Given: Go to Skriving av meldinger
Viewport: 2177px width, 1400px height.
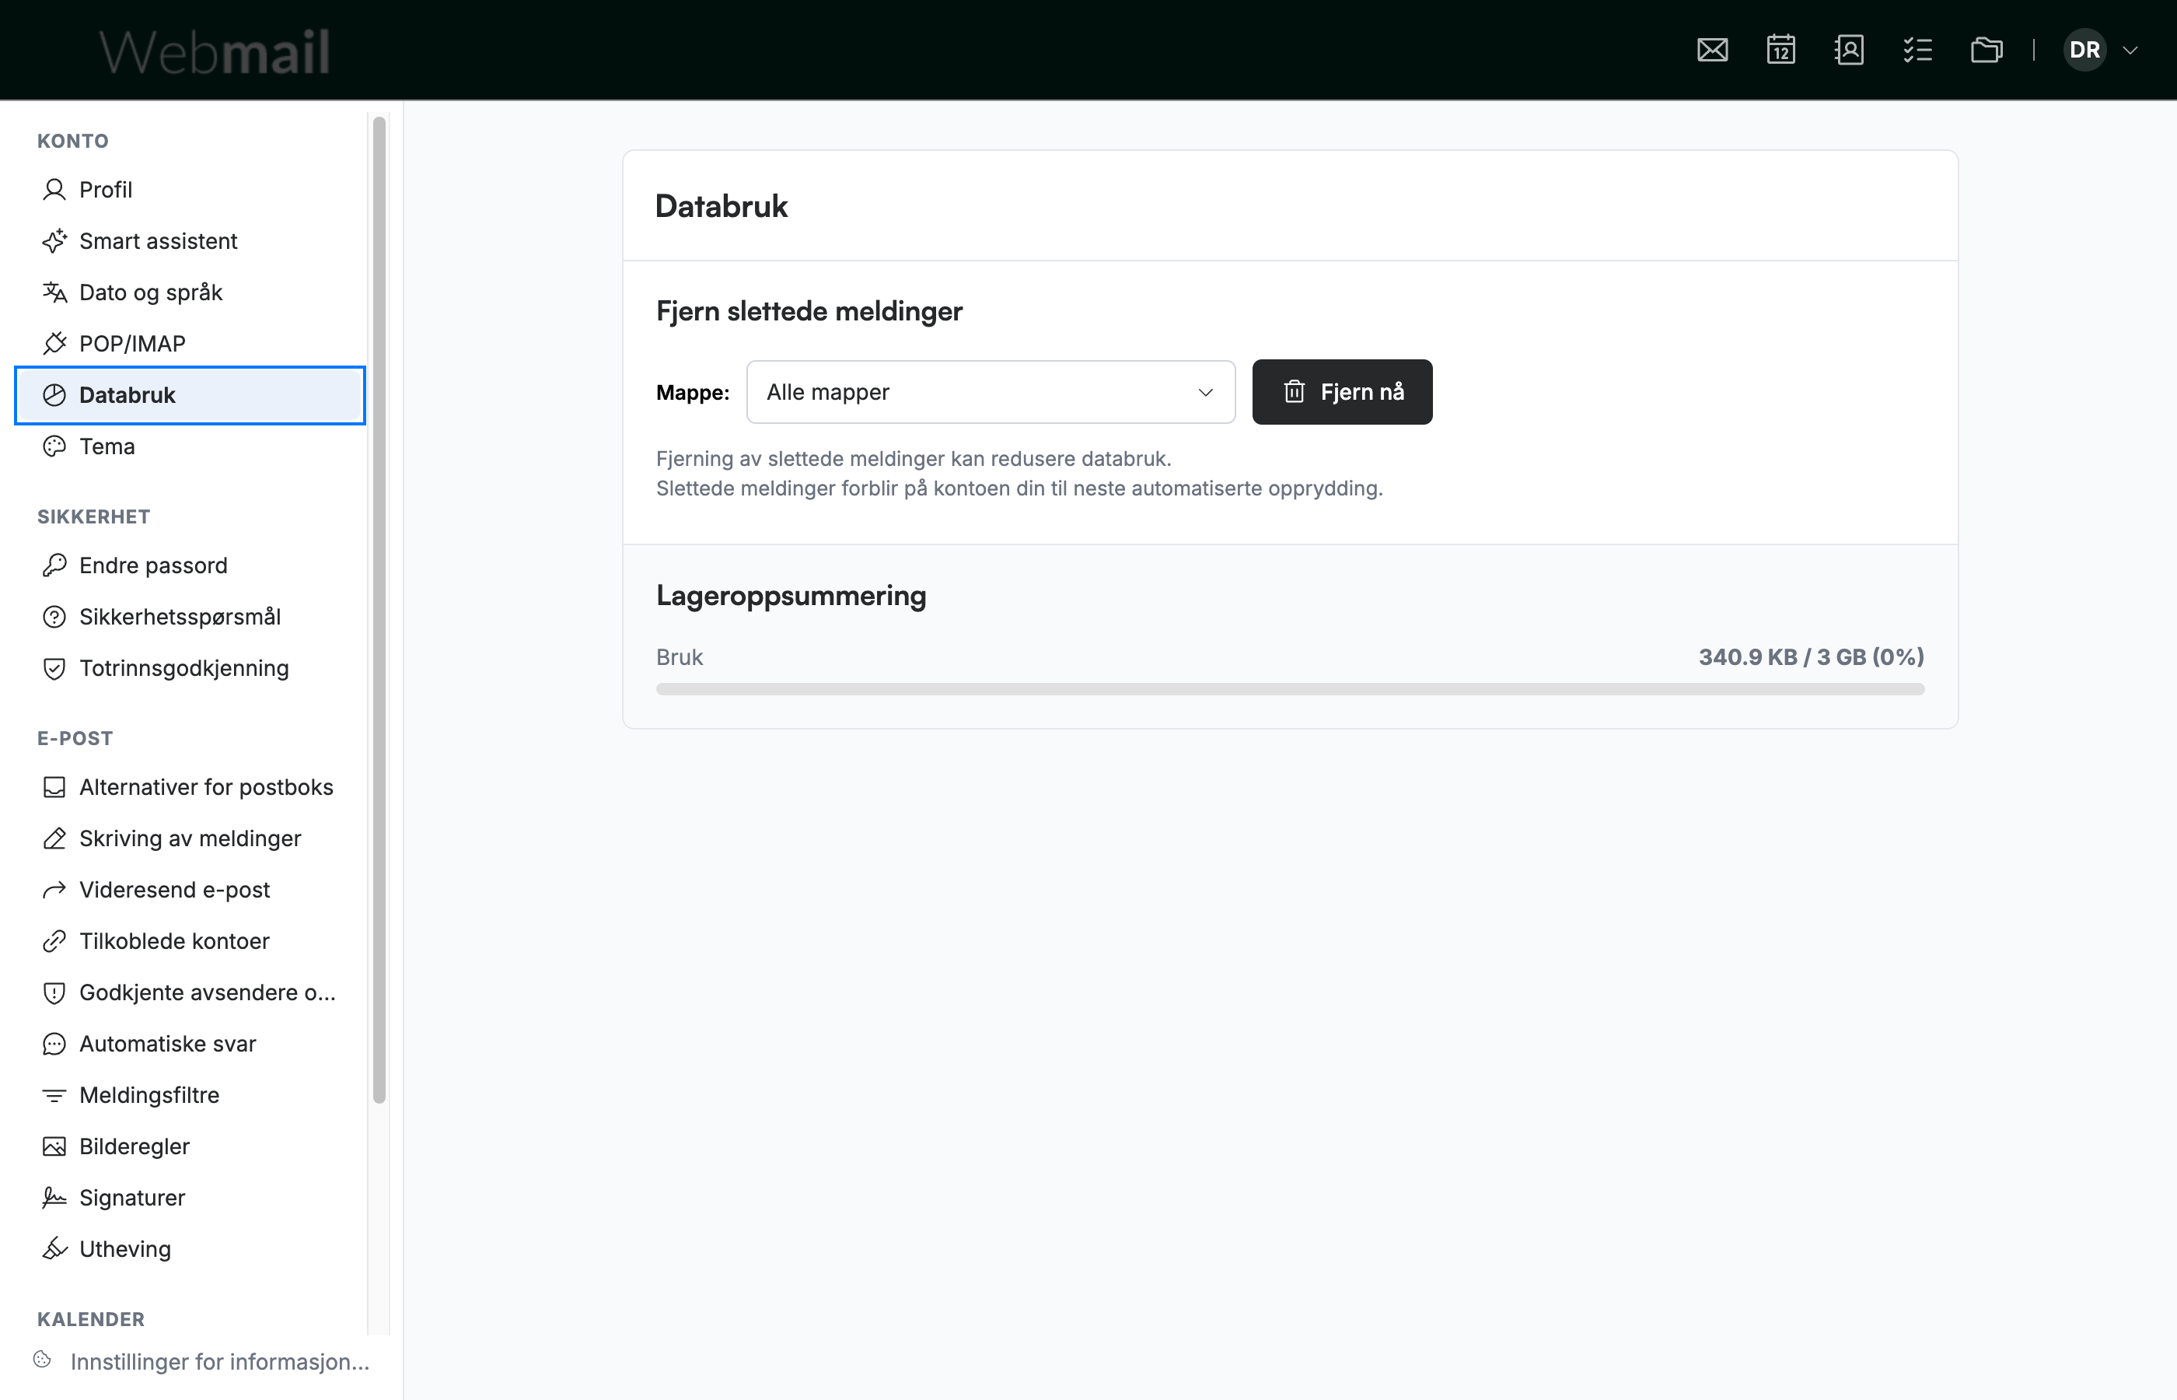Looking at the screenshot, I should (190, 838).
